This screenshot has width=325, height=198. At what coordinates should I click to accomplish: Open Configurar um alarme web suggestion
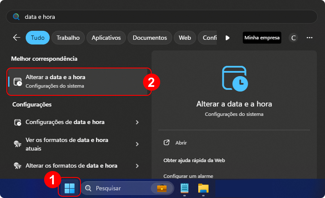[x=188, y=176]
